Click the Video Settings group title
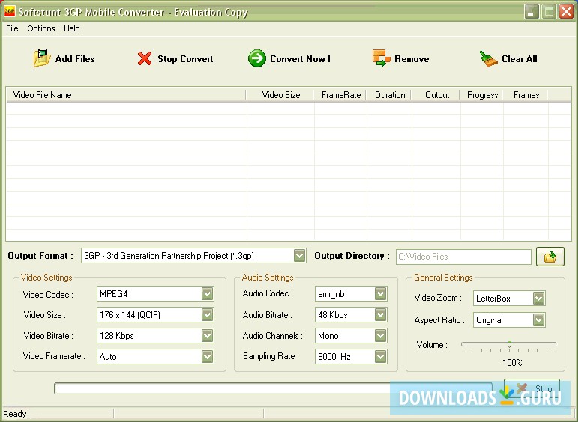This screenshot has width=578, height=422. click(46, 278)
